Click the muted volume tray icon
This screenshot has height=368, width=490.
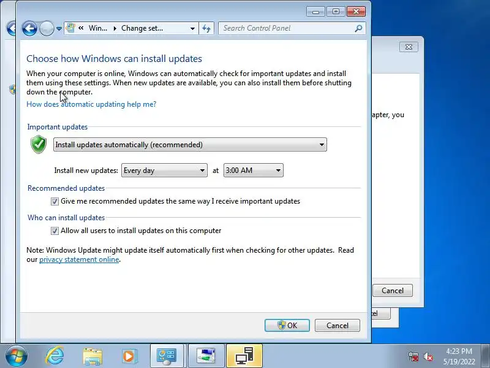428,356
